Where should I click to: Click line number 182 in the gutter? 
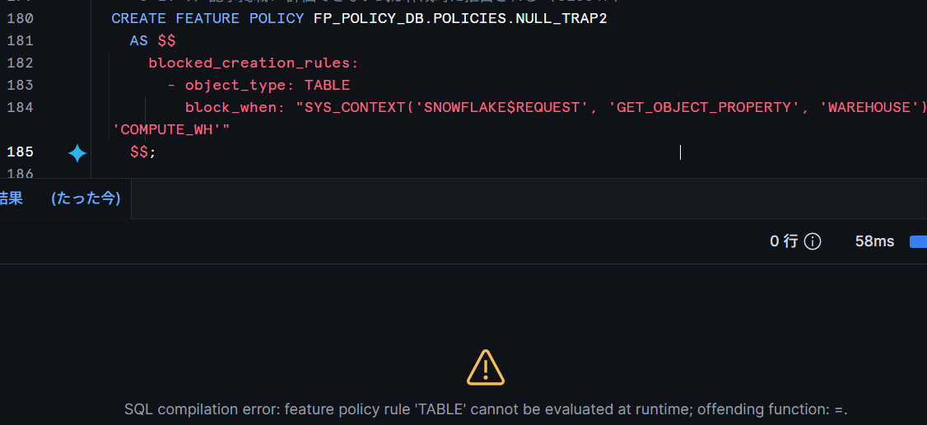(x=20, y=63)
